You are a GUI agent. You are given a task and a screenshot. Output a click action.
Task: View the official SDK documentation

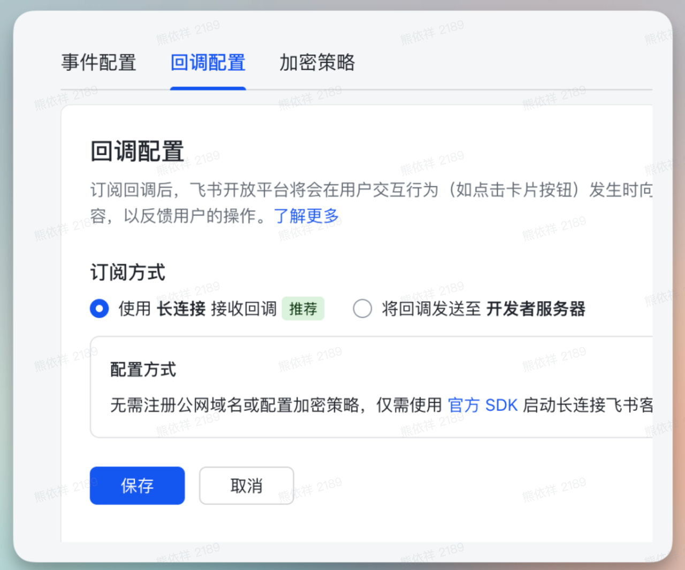tap(483, 406)
